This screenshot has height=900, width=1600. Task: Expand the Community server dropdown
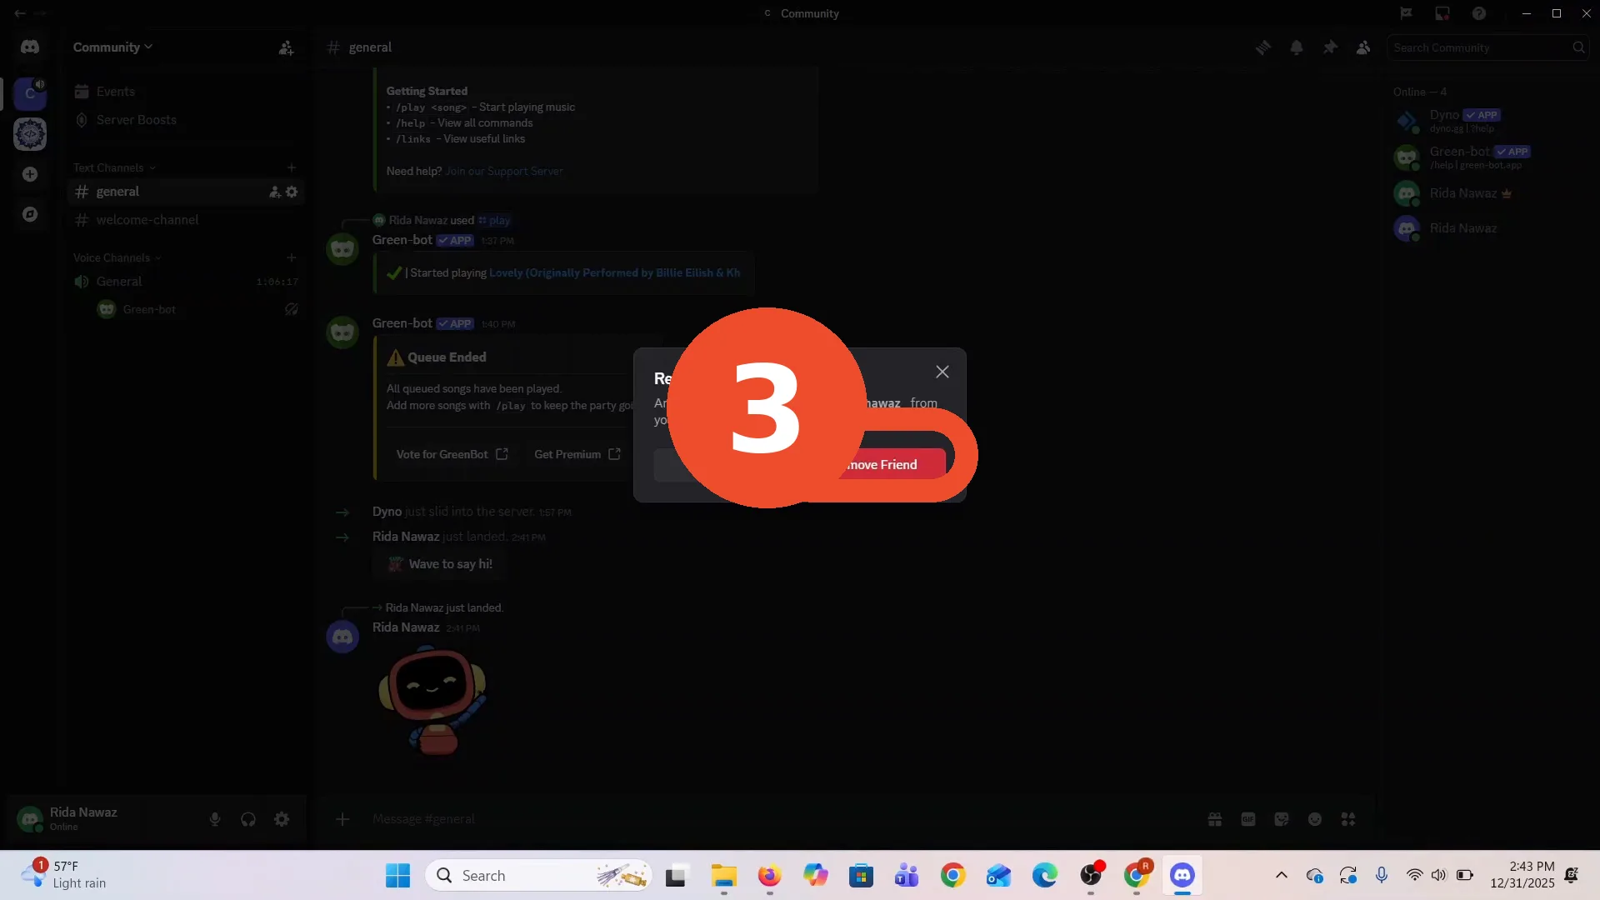[112, 47]
